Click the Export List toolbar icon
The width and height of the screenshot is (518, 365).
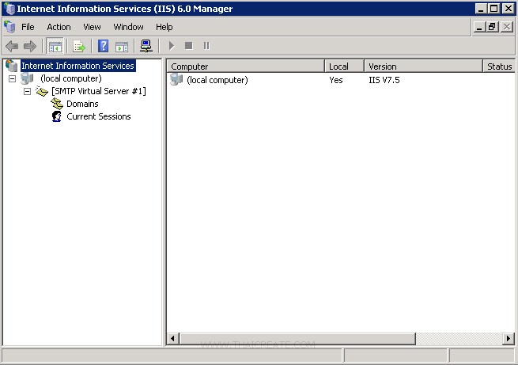pos(79,46)
